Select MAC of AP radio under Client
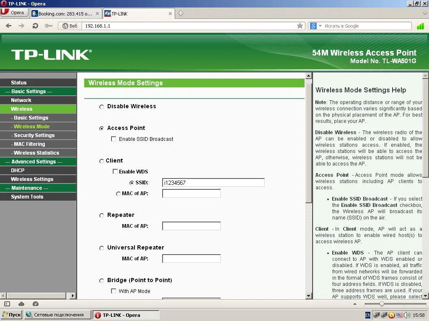Screen dimensions: 429x321 coord(118,194)
